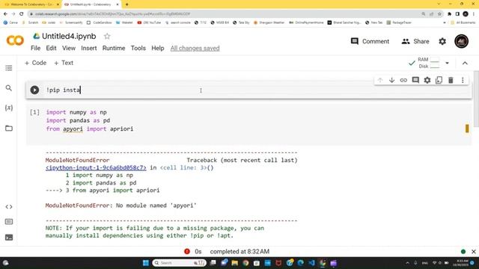Click the notebook vertical scrollbar
Viewport: 479px width, 269px height.
[x=476, y=99]
